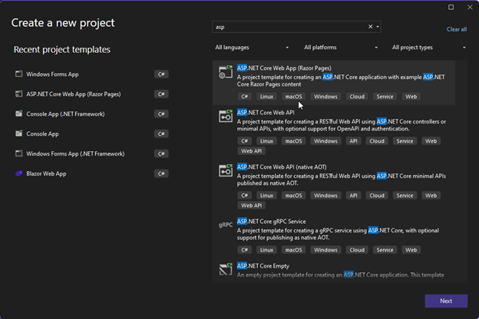Image resolution: width=479 pixels, height=319 pixels.
Task: Select ASP.NET Core Web API result title
Action: [x=266, y=113]
